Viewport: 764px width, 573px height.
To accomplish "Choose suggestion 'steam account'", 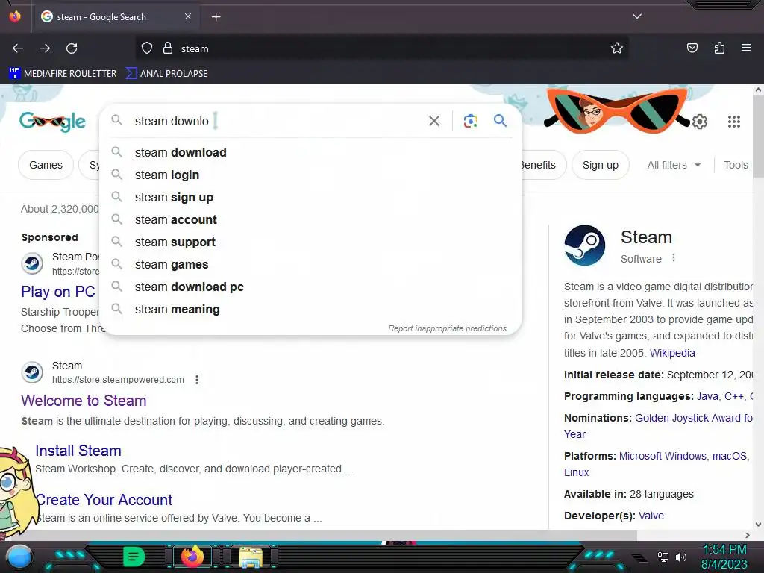I will tap(310, 220).
